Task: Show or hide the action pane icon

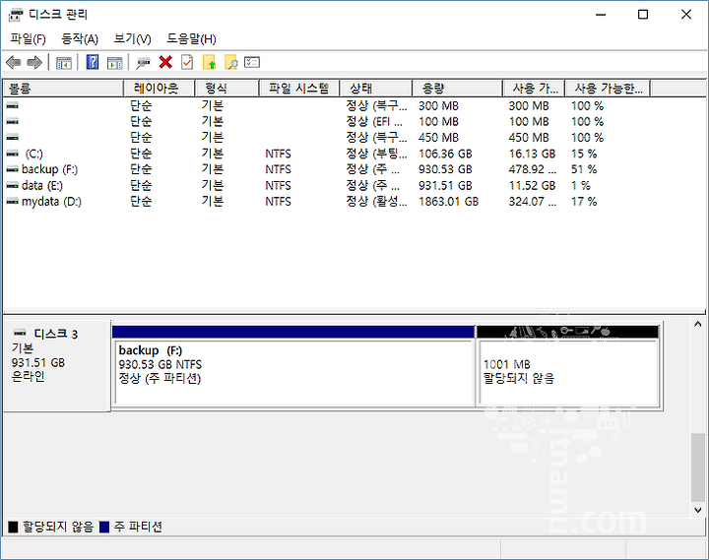Action: [x=115, y=63]
